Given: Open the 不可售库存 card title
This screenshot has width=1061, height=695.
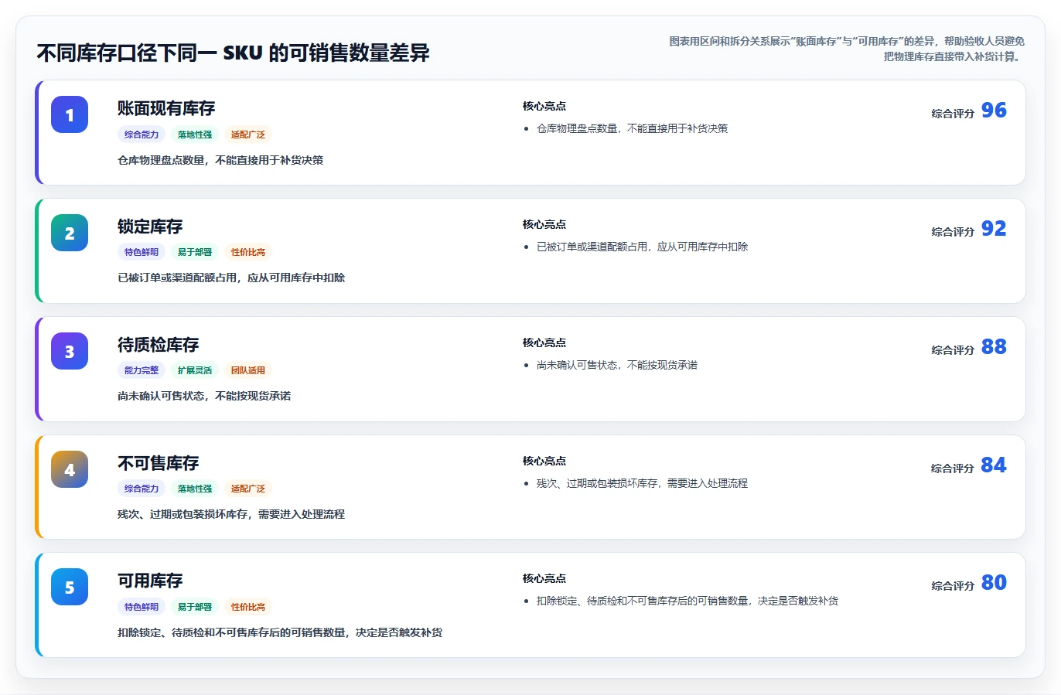Looking at the screenshot, I should (x=159, y=463).
